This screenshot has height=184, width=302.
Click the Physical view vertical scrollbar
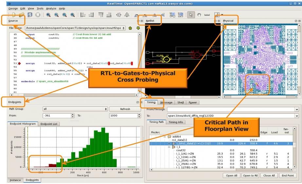(x=299, y=60)
